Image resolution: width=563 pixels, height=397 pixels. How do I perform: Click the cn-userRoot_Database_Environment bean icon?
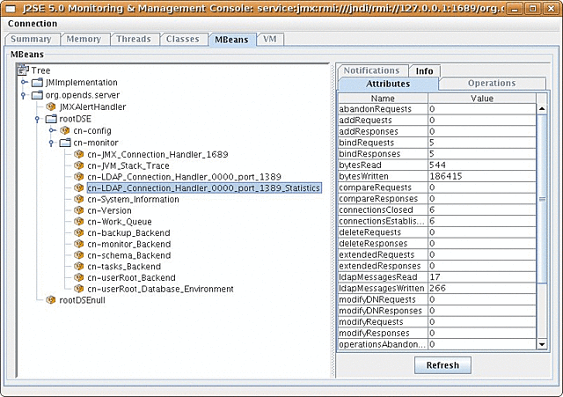tap(79, 289)
